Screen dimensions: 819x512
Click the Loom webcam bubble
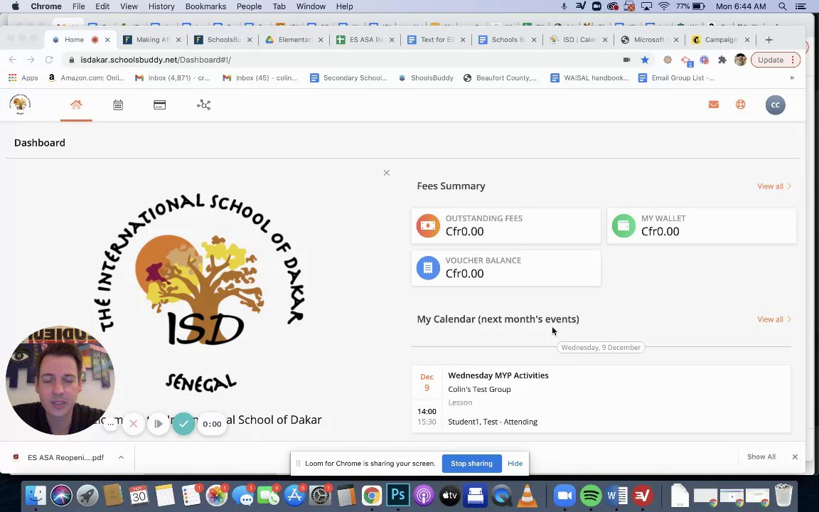[x=60, y=380]
